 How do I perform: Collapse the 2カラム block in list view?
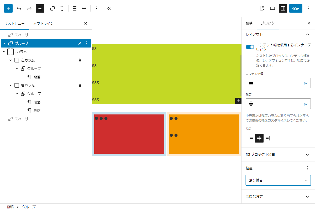4,52
